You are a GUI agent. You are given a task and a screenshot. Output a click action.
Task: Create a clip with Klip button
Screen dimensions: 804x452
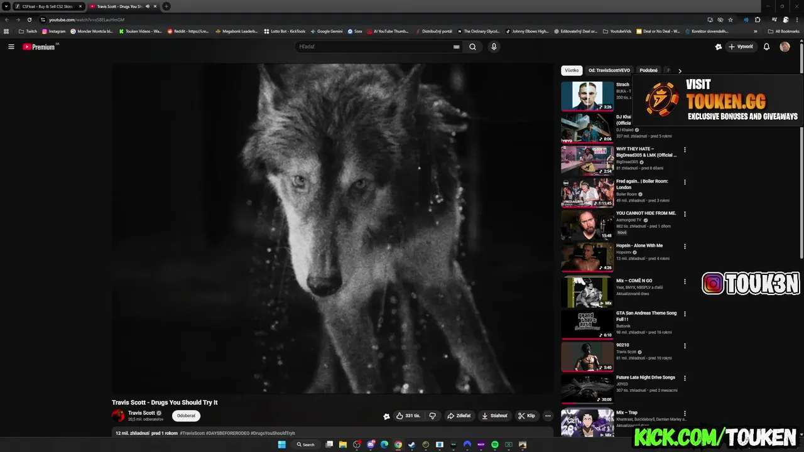526,416
